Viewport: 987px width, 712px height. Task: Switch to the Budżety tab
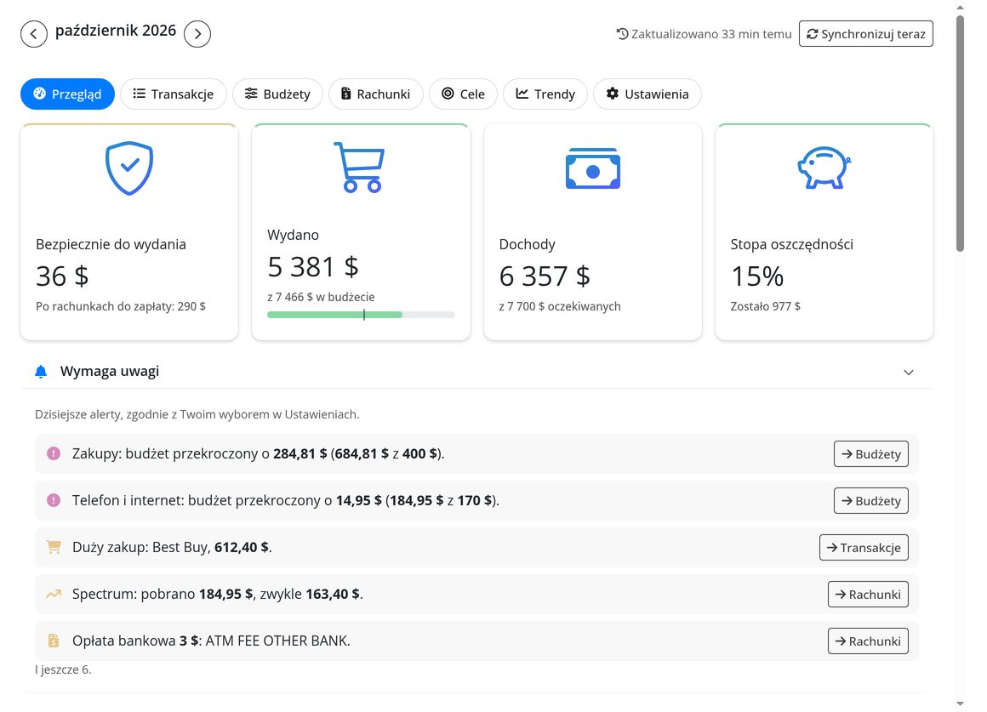[x=277, y=94]
